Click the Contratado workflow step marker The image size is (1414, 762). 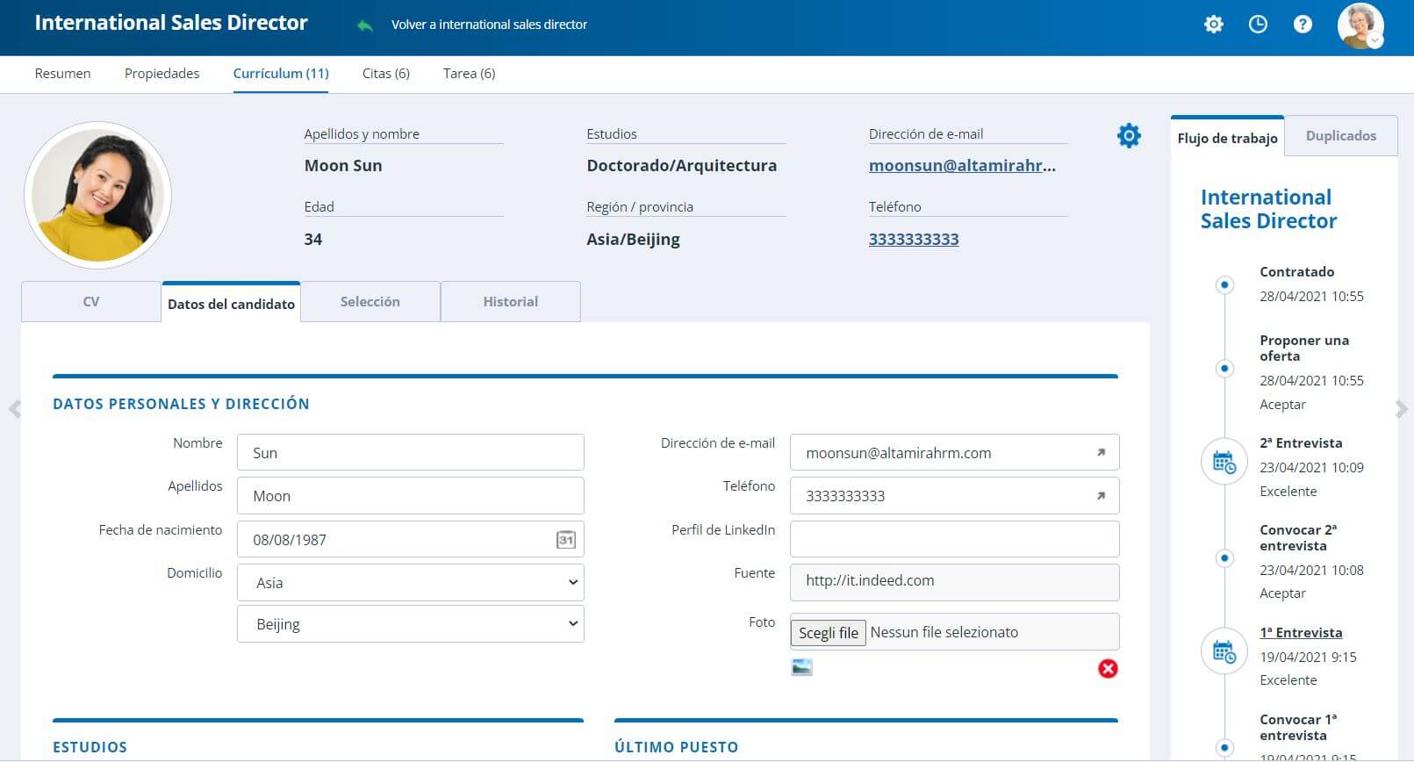[x=1224, y=284]
